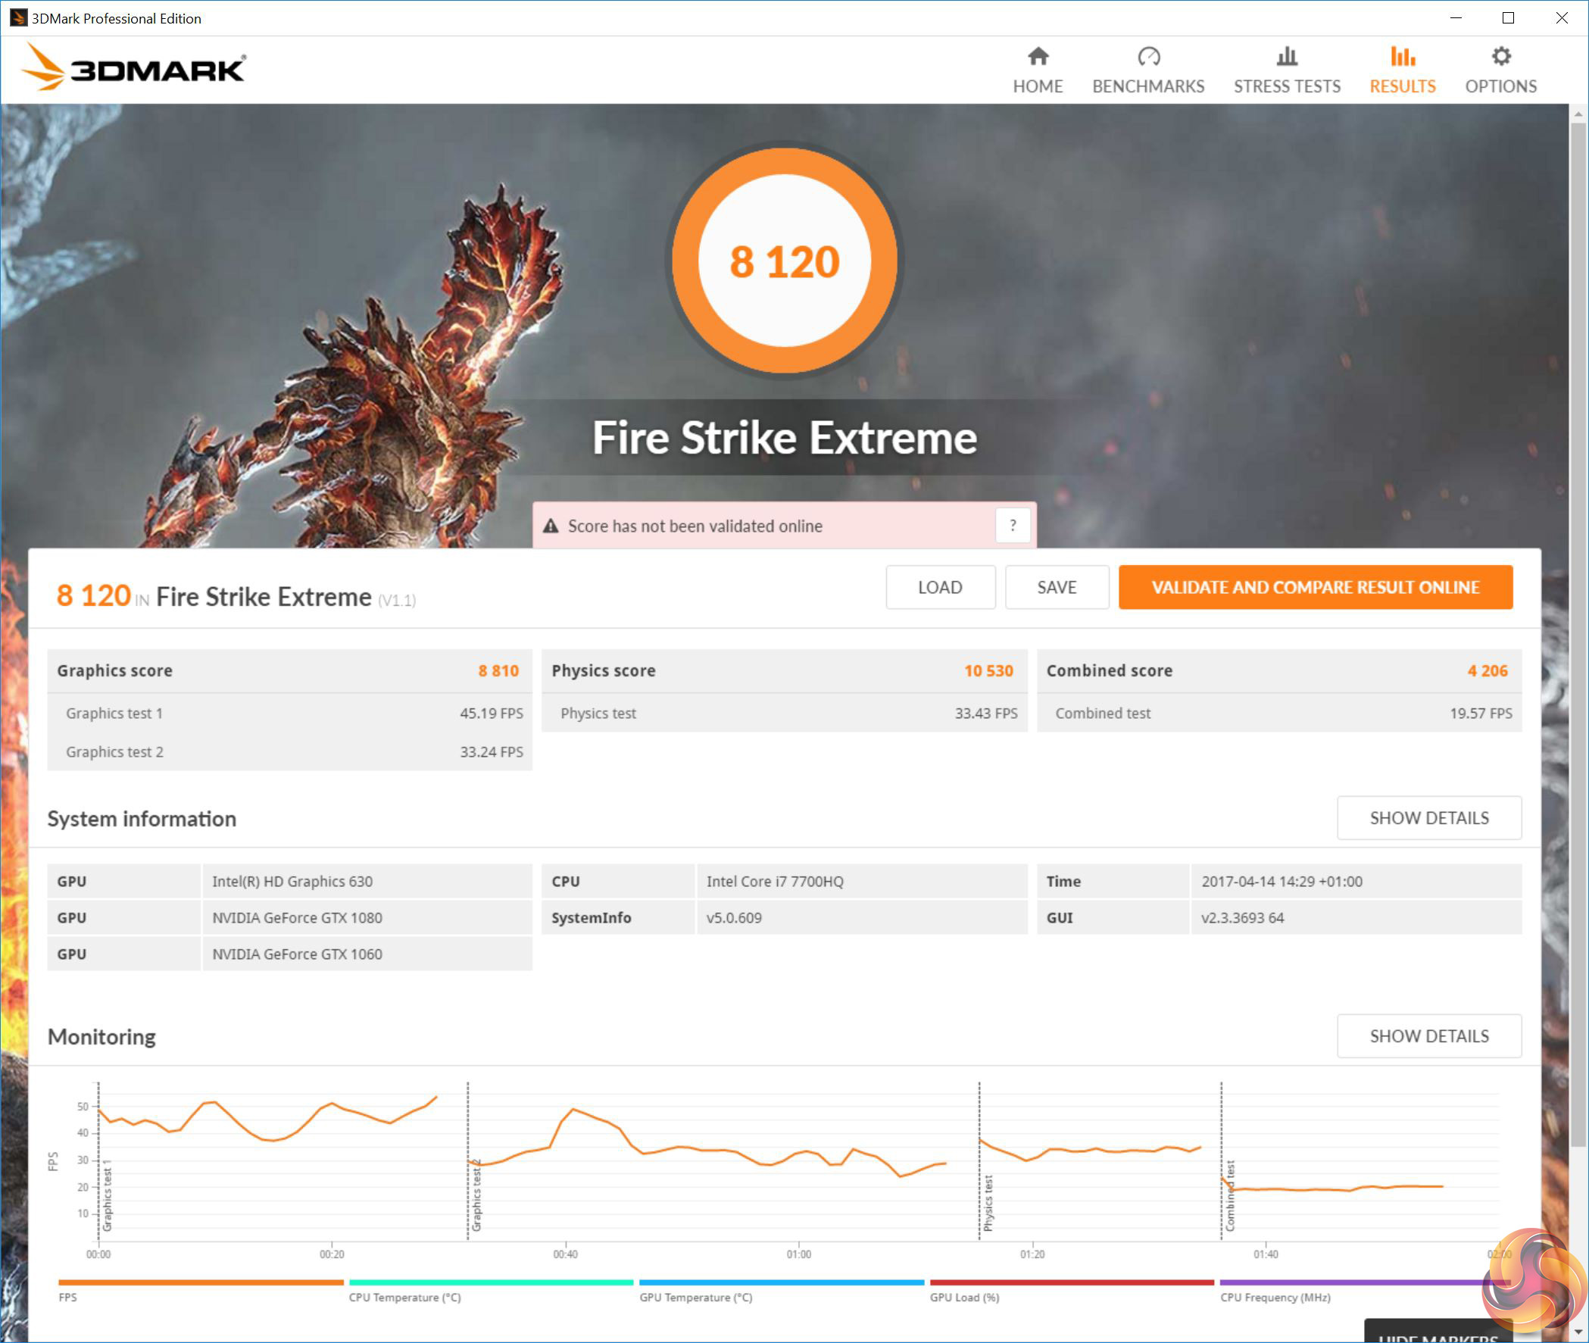Image resolution: width=1589 pixels, height=1343 pixels.
Task: Click the warning triangle validation icon
Action: 551,526
